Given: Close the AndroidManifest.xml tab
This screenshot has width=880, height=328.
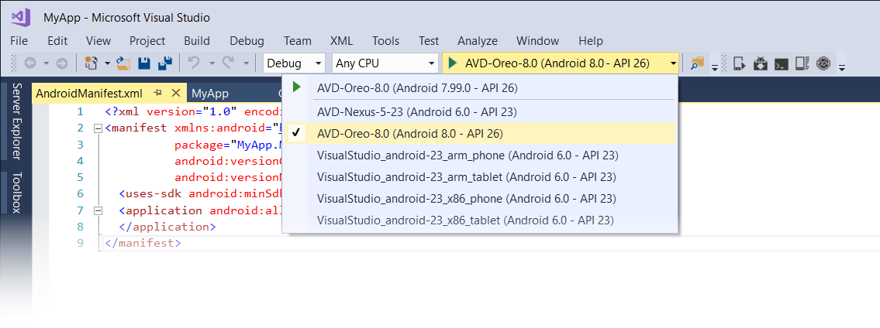Looking at the screenshot, I should click(176, 93).
